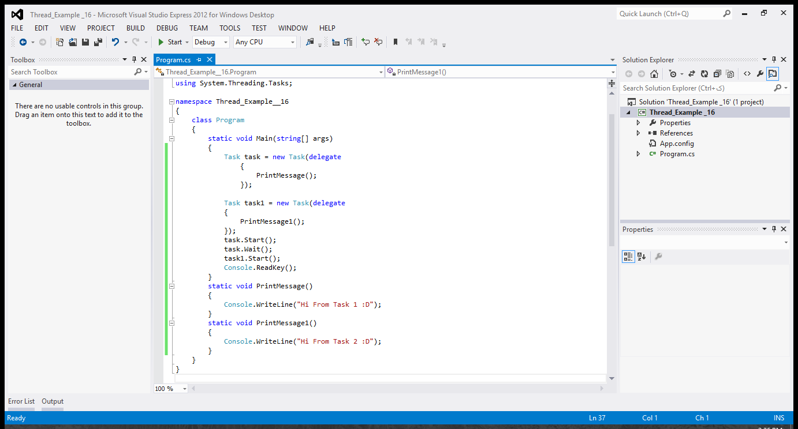The image size is (798, 429).
Task: Open the Output tab
Action: (53, 401)
